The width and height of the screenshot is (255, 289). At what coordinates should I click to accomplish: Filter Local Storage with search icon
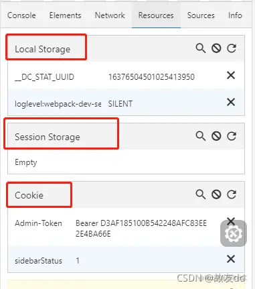[x=201, y=48]
